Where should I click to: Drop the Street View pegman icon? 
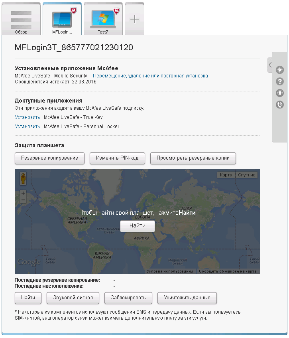click(23, 178)
